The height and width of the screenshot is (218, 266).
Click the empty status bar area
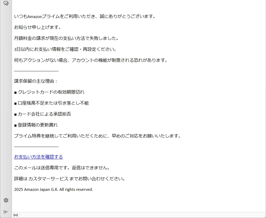[141, 215]
